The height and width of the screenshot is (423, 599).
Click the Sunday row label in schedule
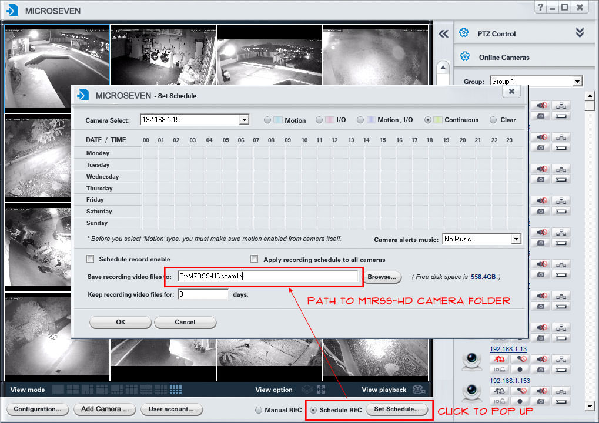[97, 223]
